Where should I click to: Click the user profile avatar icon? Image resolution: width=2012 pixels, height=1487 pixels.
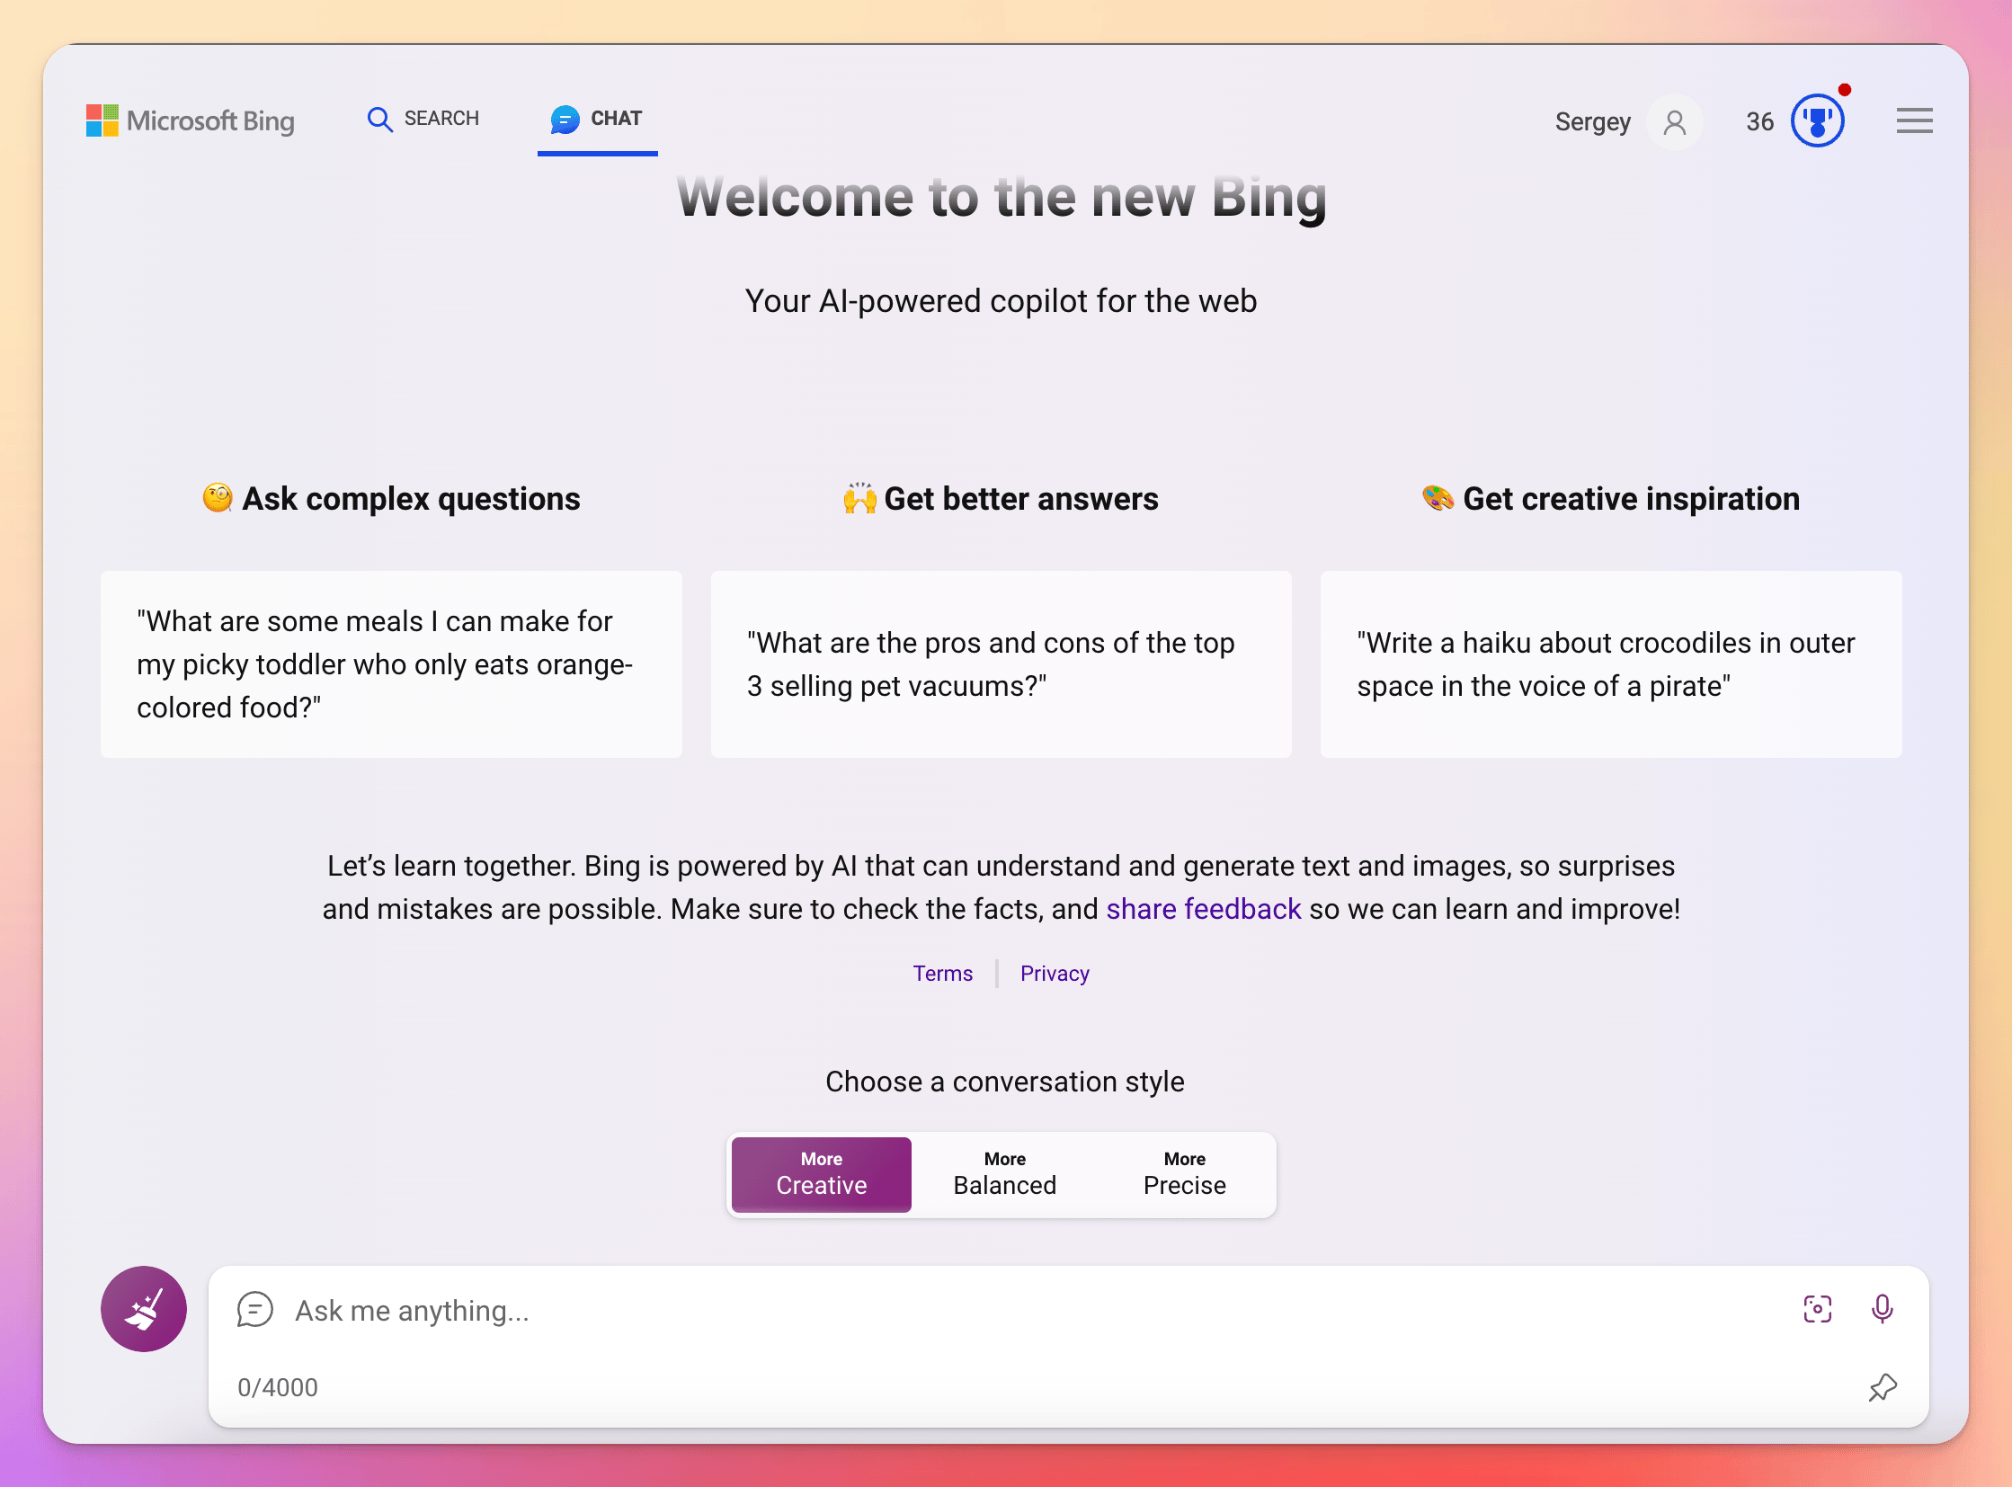(x=1673, y=121)
